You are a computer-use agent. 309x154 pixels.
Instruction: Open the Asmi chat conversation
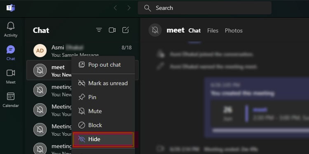[x=82, y=51]
